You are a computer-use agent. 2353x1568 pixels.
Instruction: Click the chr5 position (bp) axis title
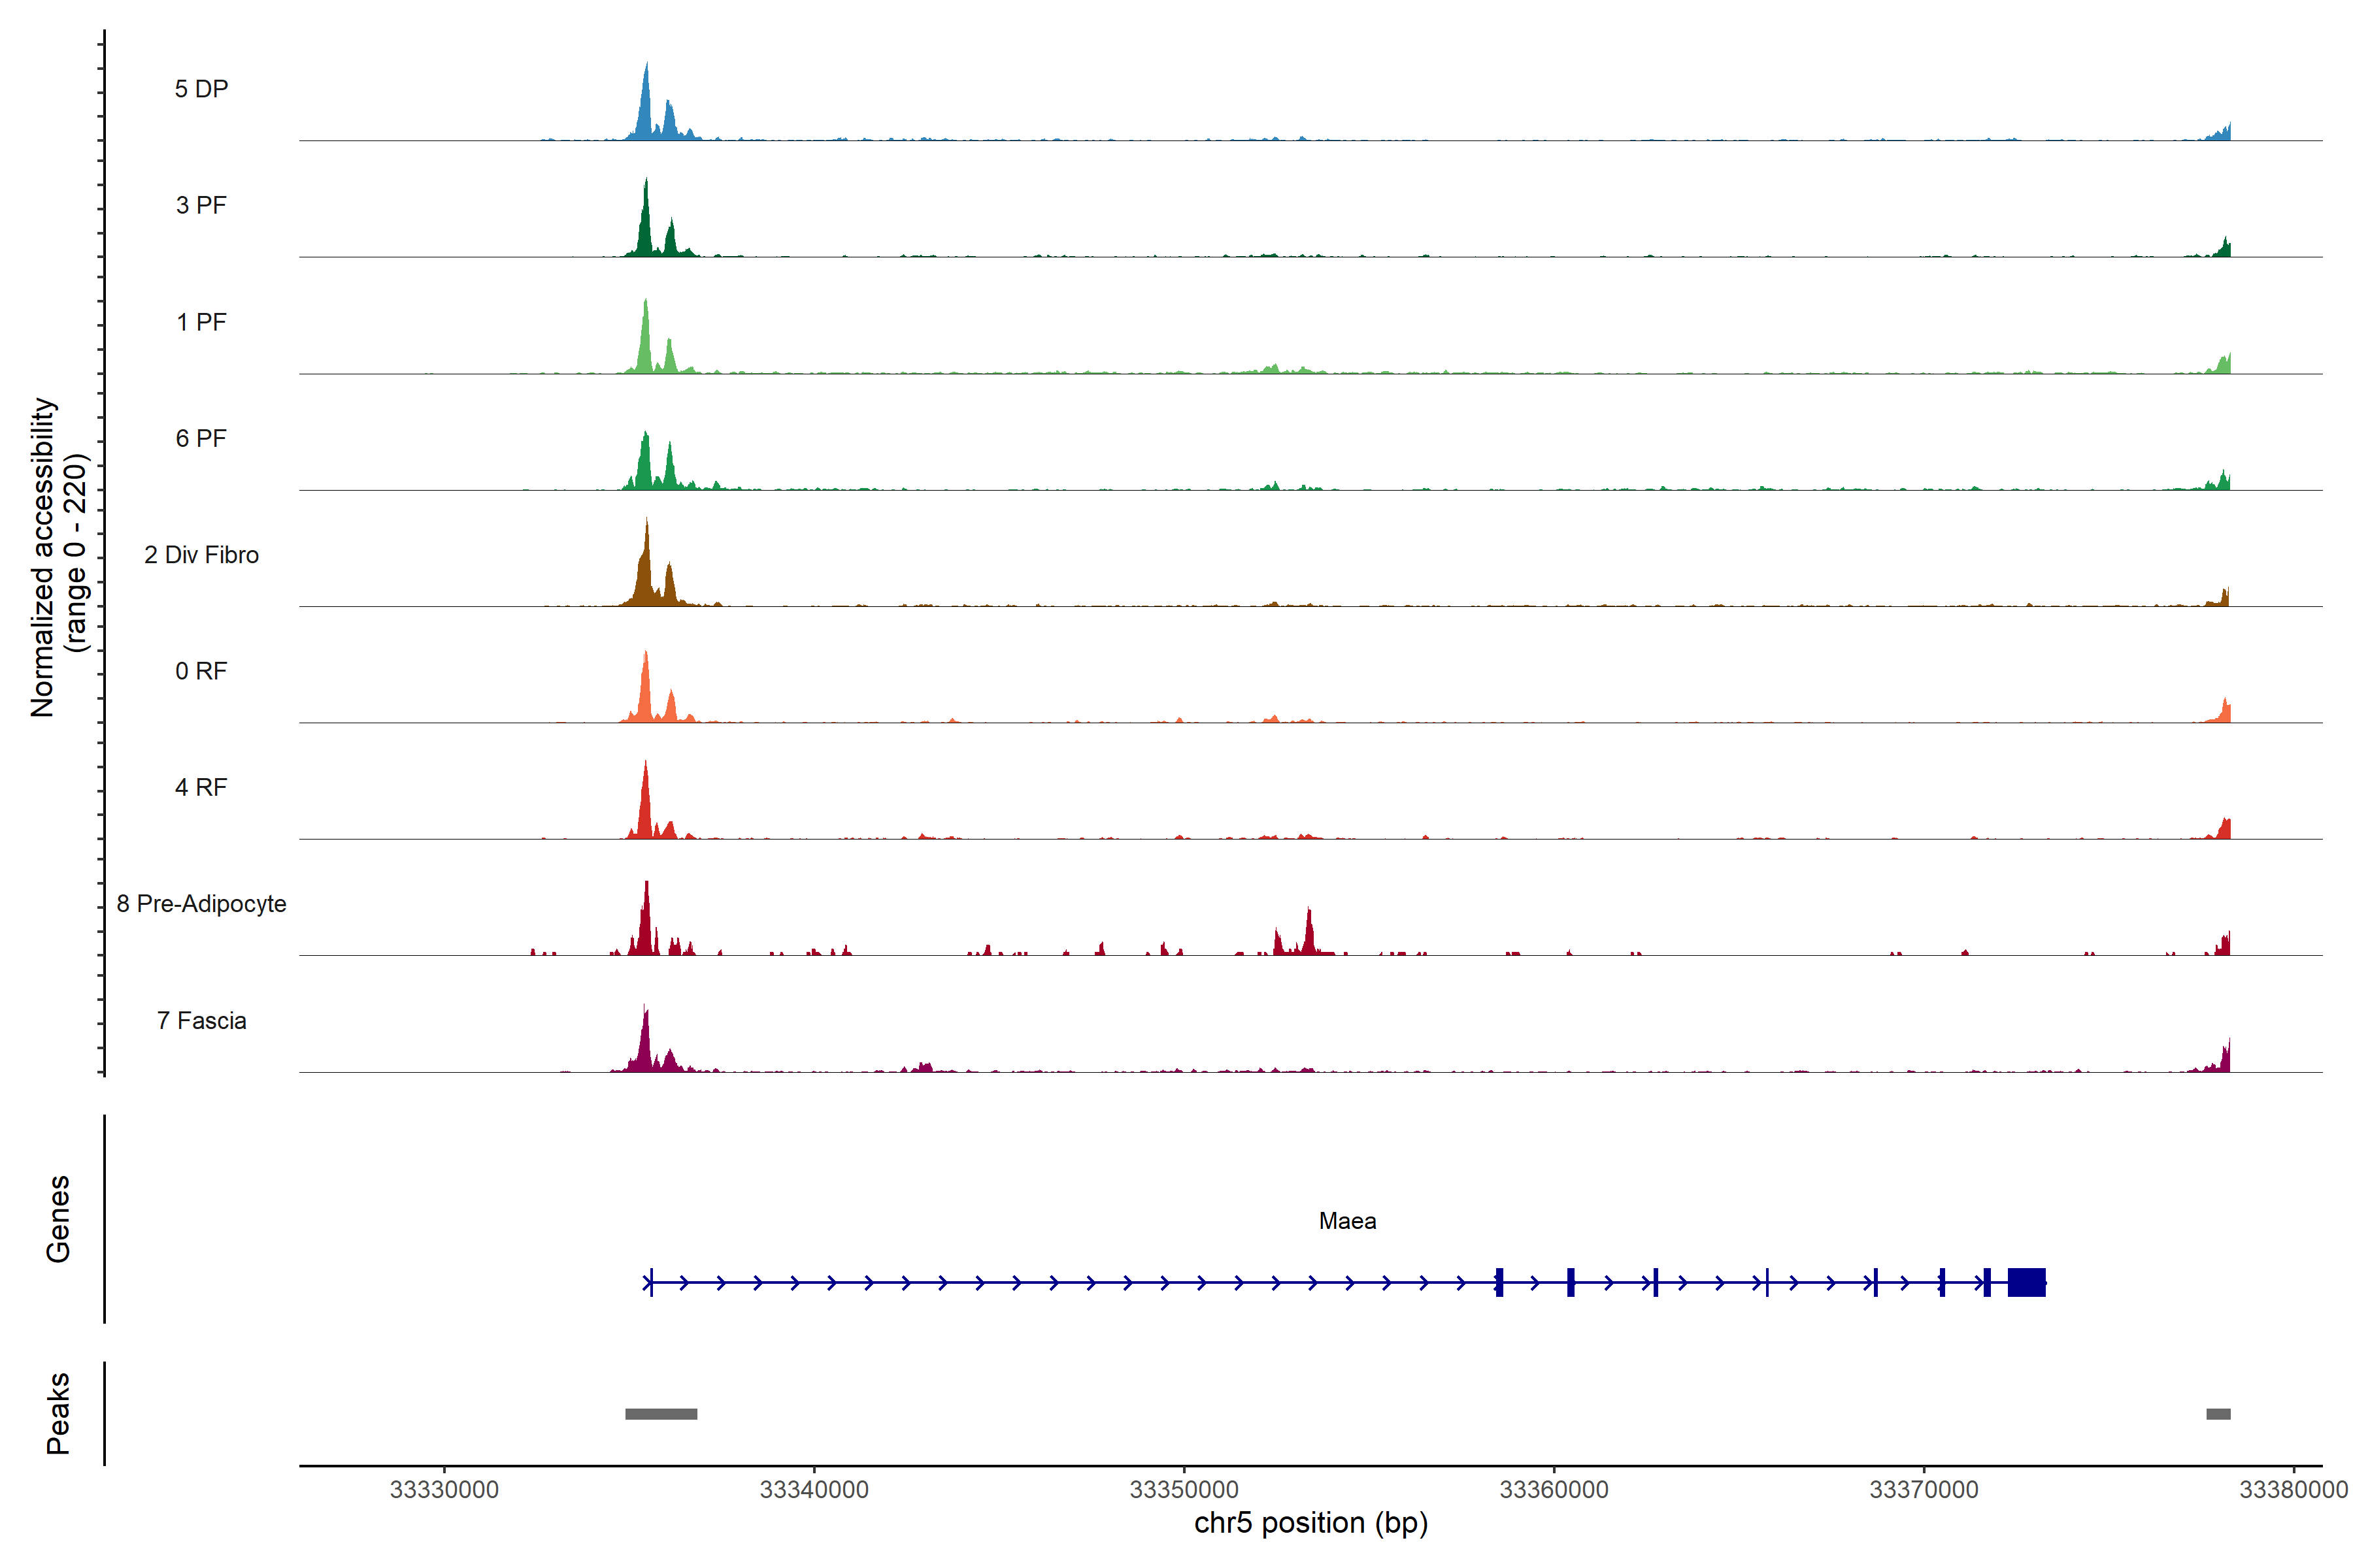pos(1310,1523)
